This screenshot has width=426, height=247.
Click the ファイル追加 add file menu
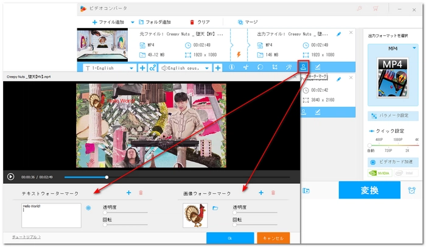(110, 22)
